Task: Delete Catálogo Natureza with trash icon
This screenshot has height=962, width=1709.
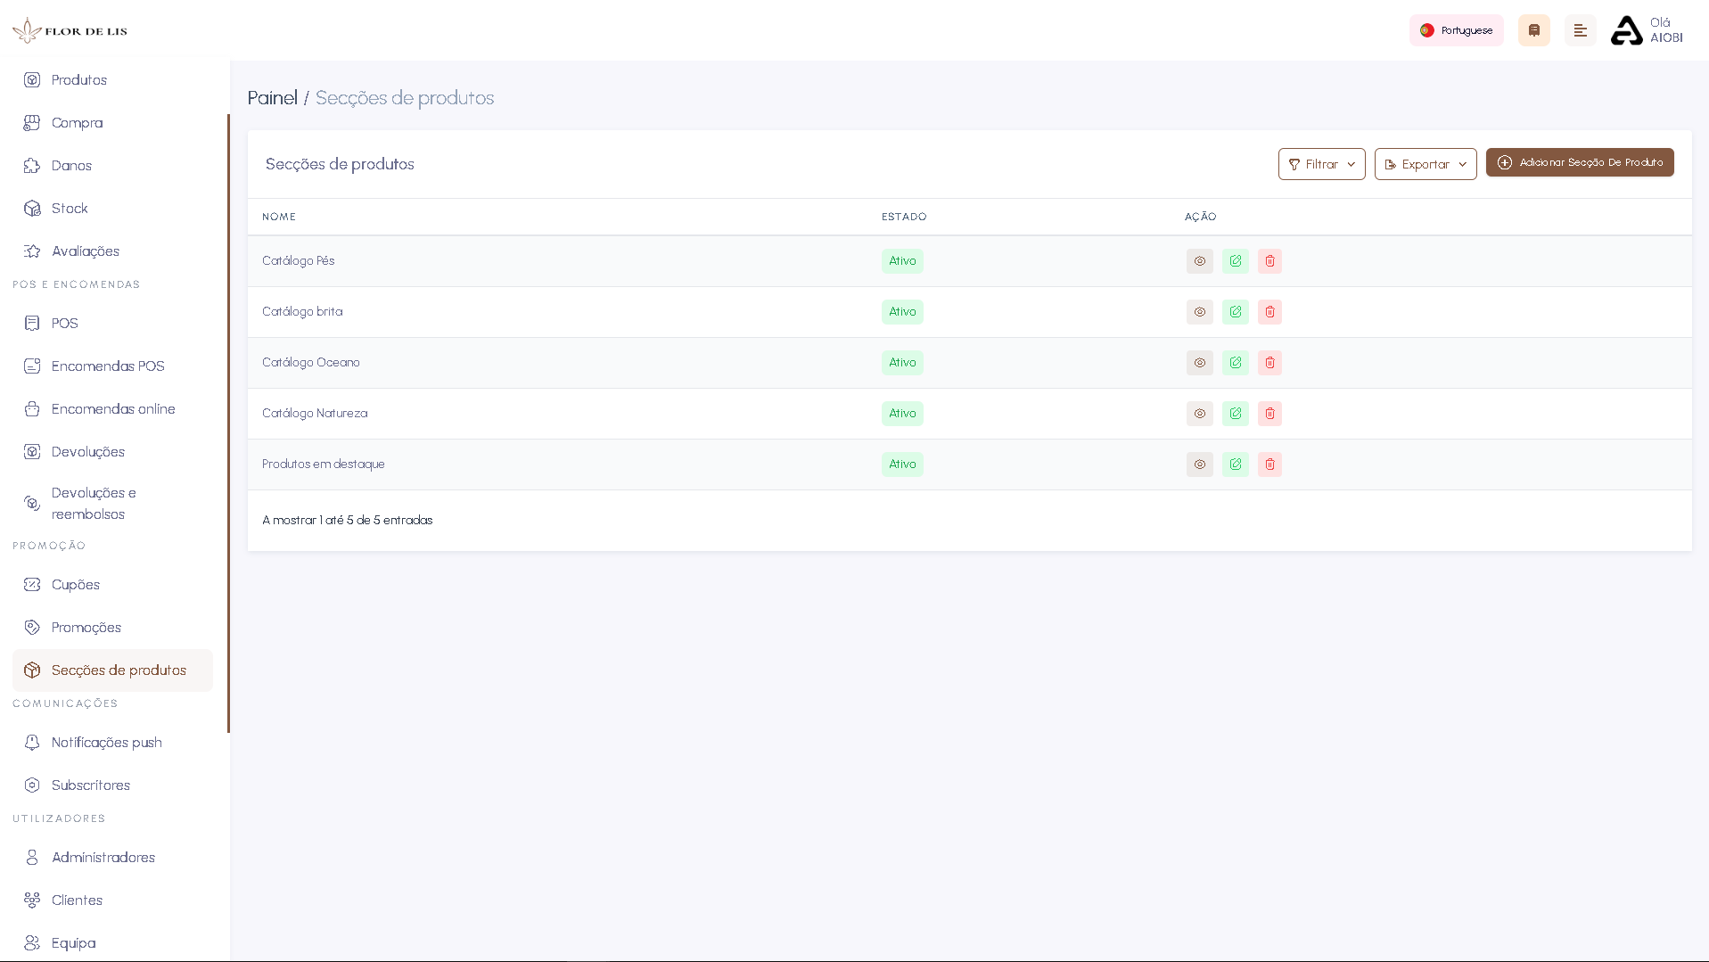Action: pyautogui.click(x=1269, y=413)
